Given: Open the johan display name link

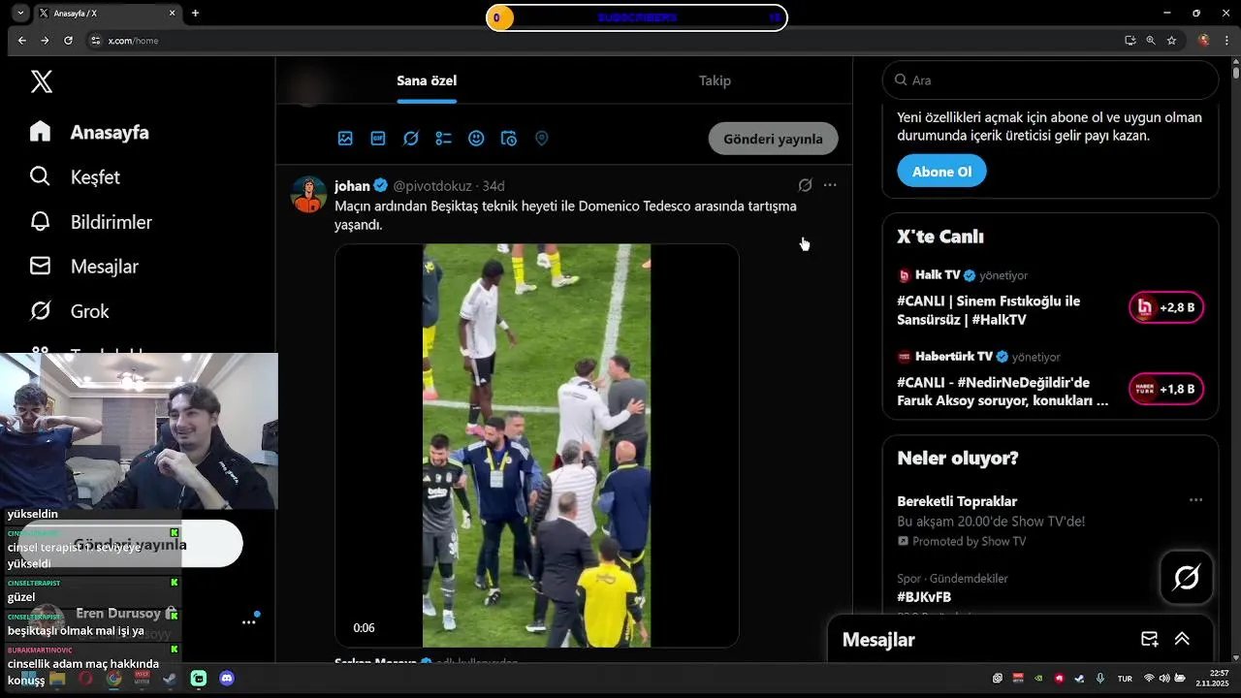Looking at the screenshot, I should click(352, 185).
